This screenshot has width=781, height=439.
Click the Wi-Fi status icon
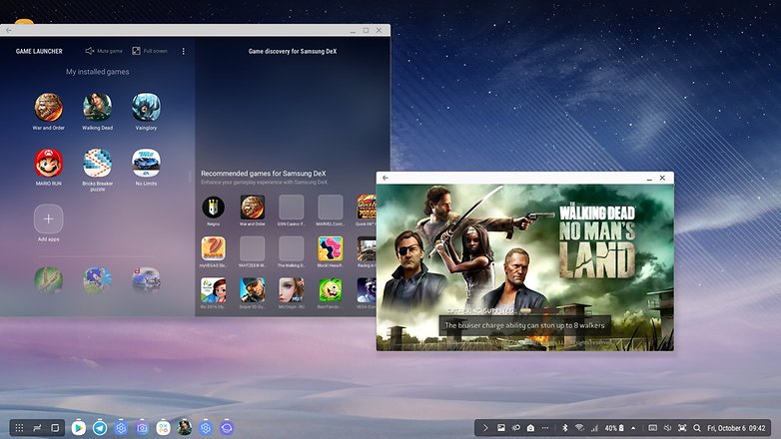[579, 428]
